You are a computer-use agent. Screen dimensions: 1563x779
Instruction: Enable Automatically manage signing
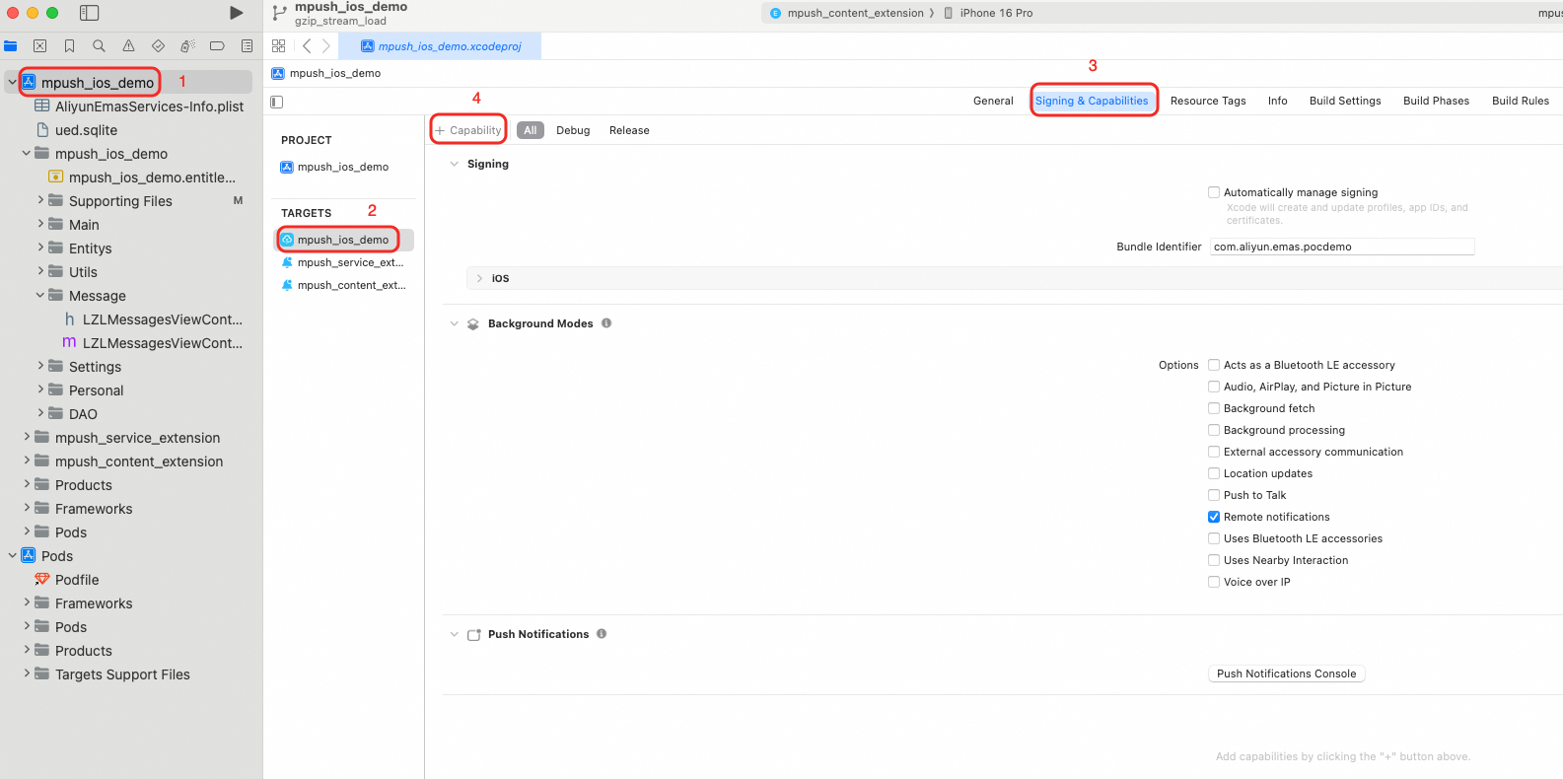pyautogui.click(x=1214, y=192)
